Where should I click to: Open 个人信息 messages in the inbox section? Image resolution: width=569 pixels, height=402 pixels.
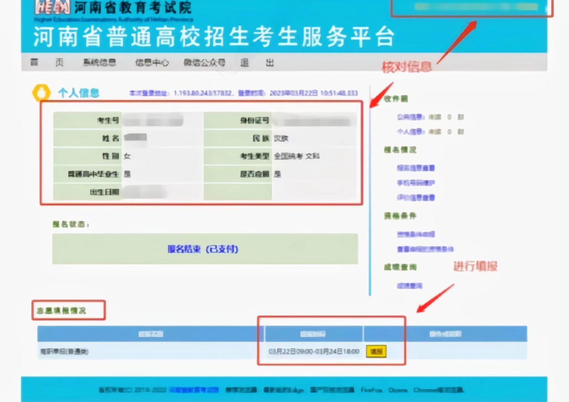point(410,132)
